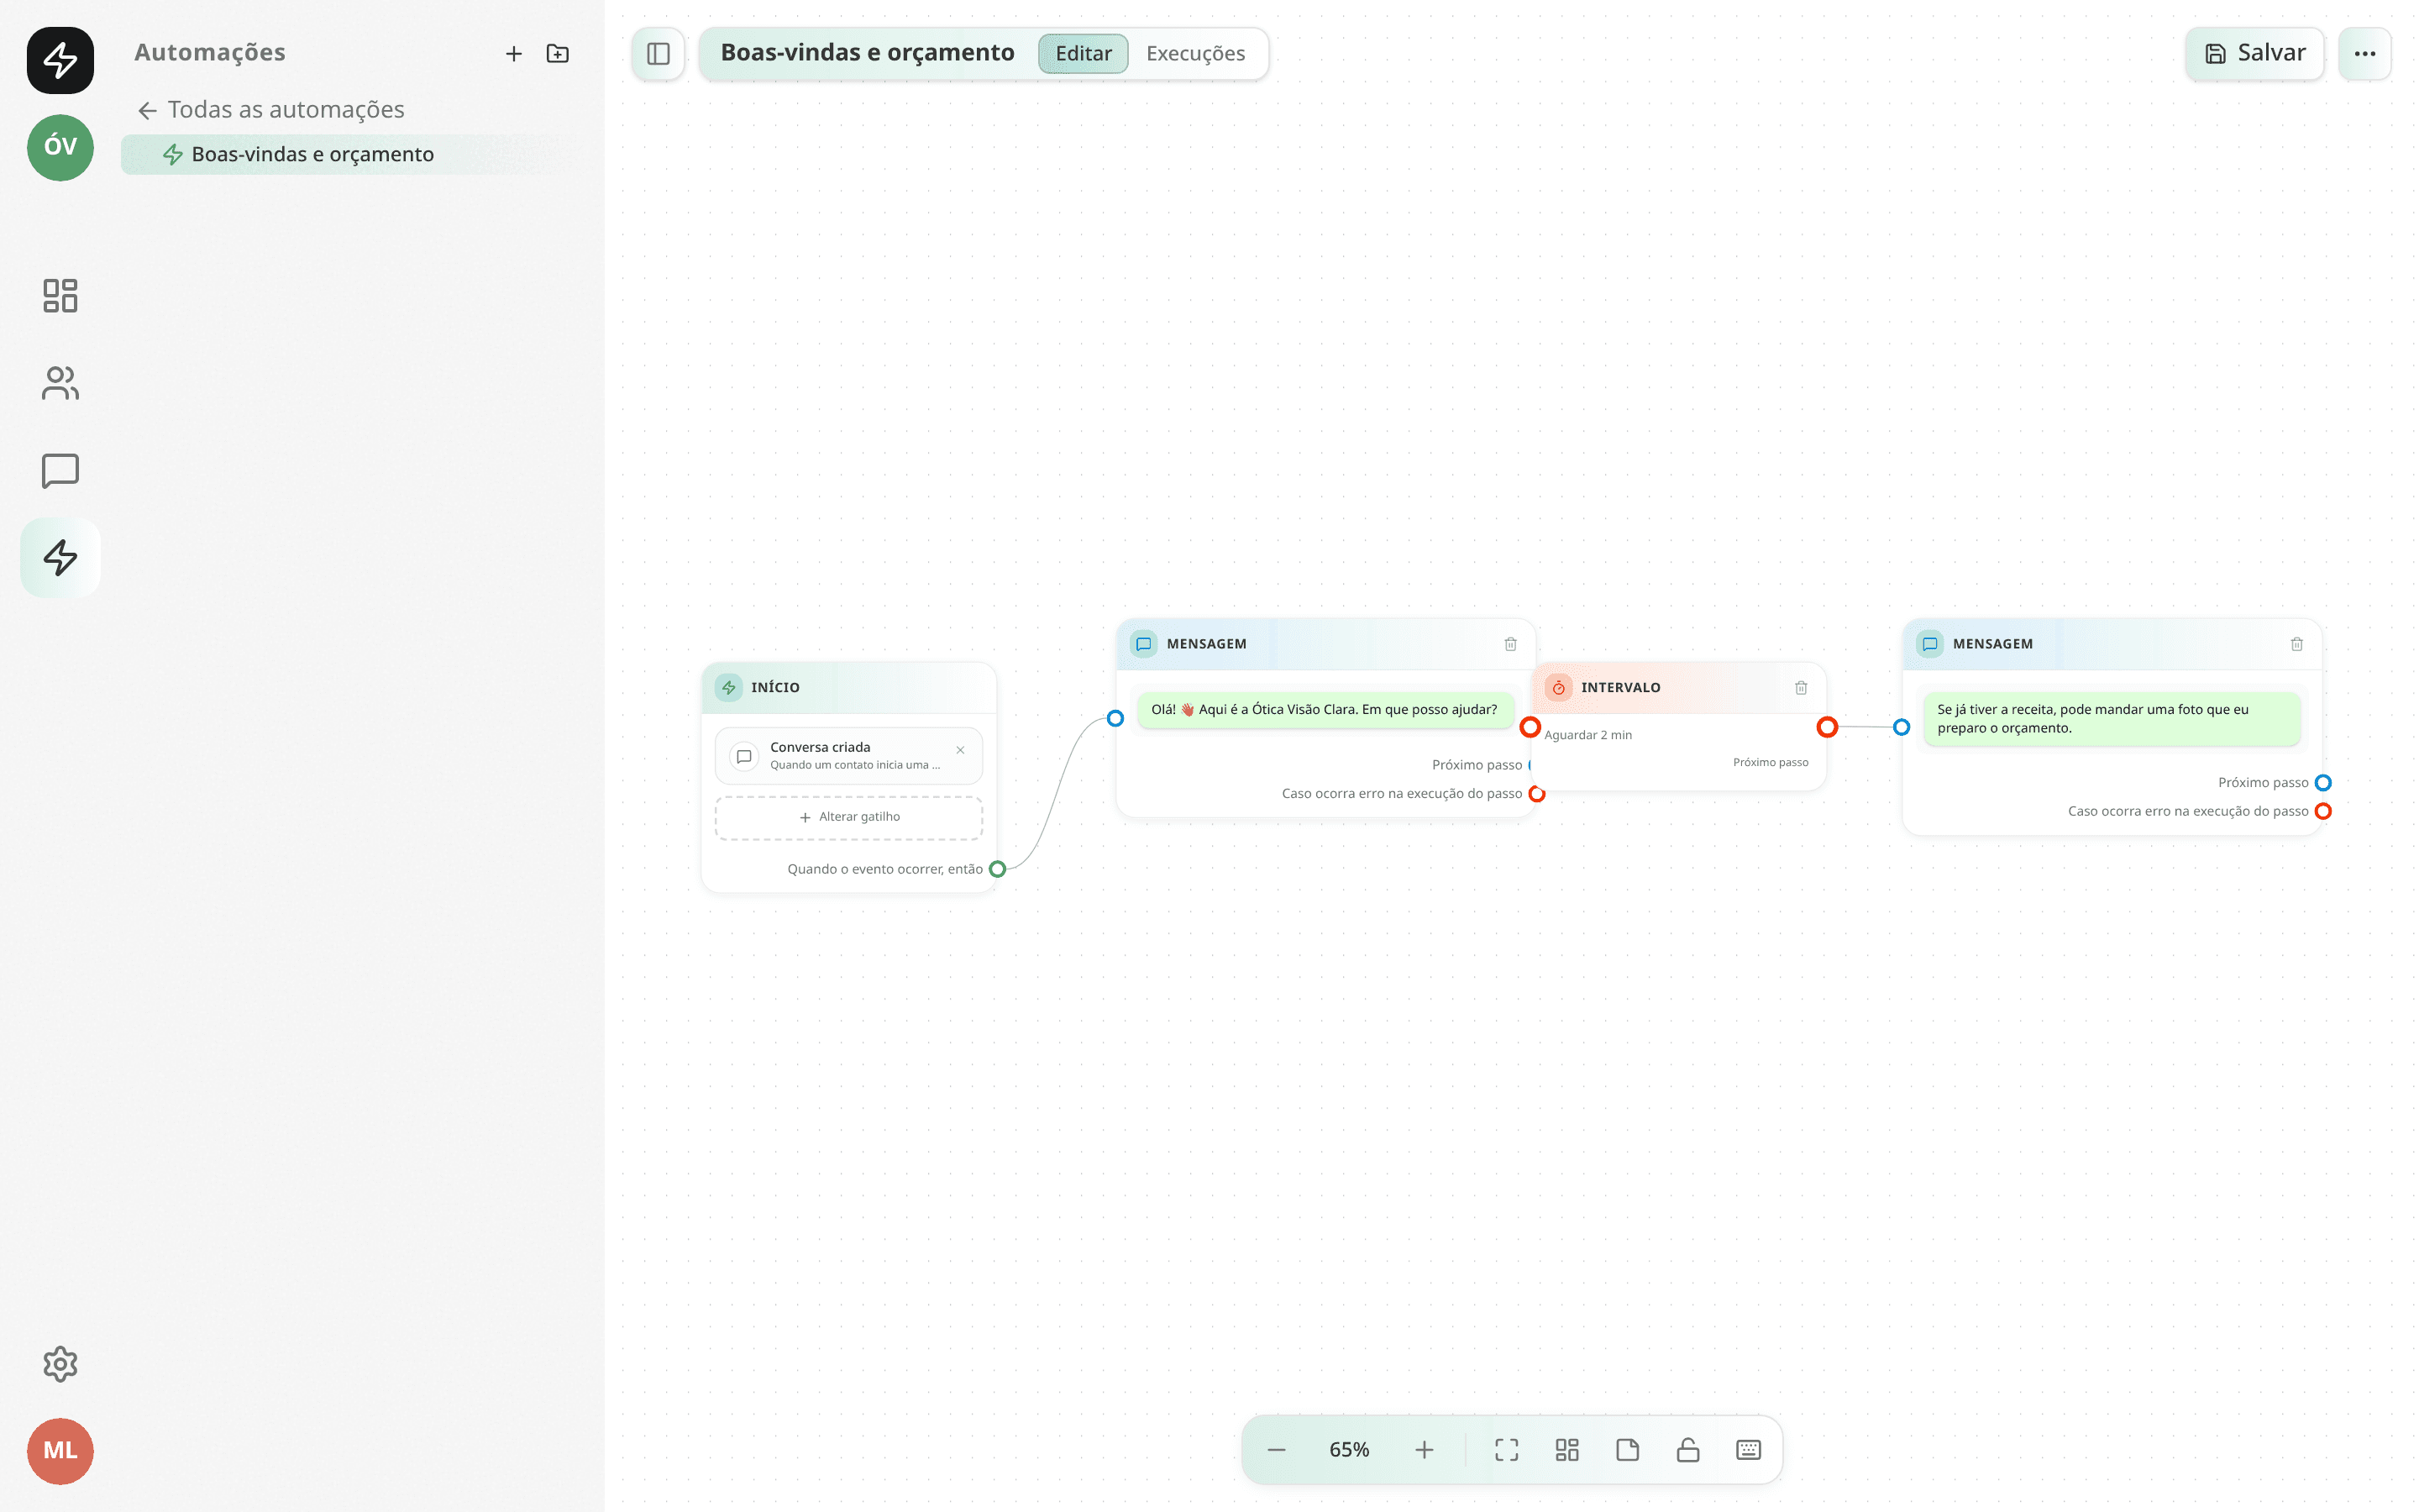Click the Início node green output connector
The image size is (2419, 1512).
coord(997,869)
